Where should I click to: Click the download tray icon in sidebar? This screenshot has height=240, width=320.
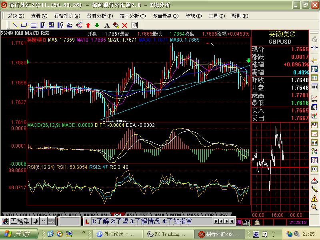point(314,180)
